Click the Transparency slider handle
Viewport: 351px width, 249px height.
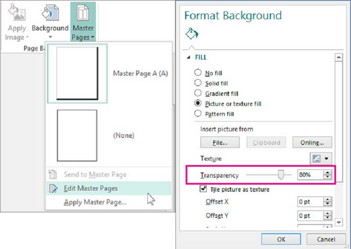point(281,175)
